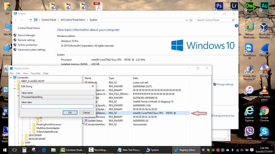
Task: Expand the MultifunctionAdapter key
Action: [x=30, y=128]
